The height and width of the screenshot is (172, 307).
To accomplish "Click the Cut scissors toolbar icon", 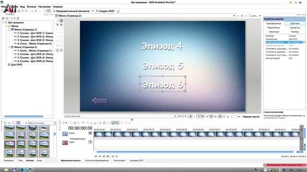I will point(19,11).
